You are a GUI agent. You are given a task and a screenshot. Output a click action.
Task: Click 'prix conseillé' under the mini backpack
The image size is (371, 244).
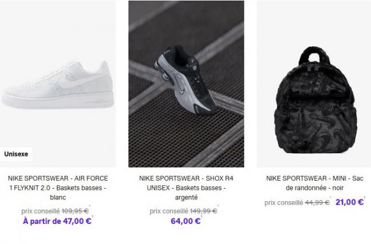click(284, 203)
